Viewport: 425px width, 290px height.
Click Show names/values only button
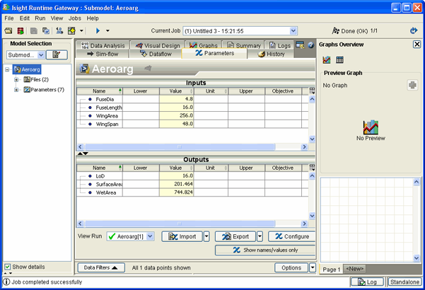pos(265,250)
